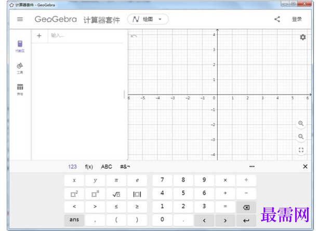Image resolution: width=319 pixels, height=231 pixels.
Task: Tap the number 1 key
Action: [x=162, y=207]
